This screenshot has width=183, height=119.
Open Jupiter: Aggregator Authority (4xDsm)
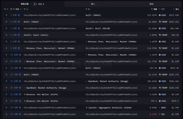(x=110, y=108)
